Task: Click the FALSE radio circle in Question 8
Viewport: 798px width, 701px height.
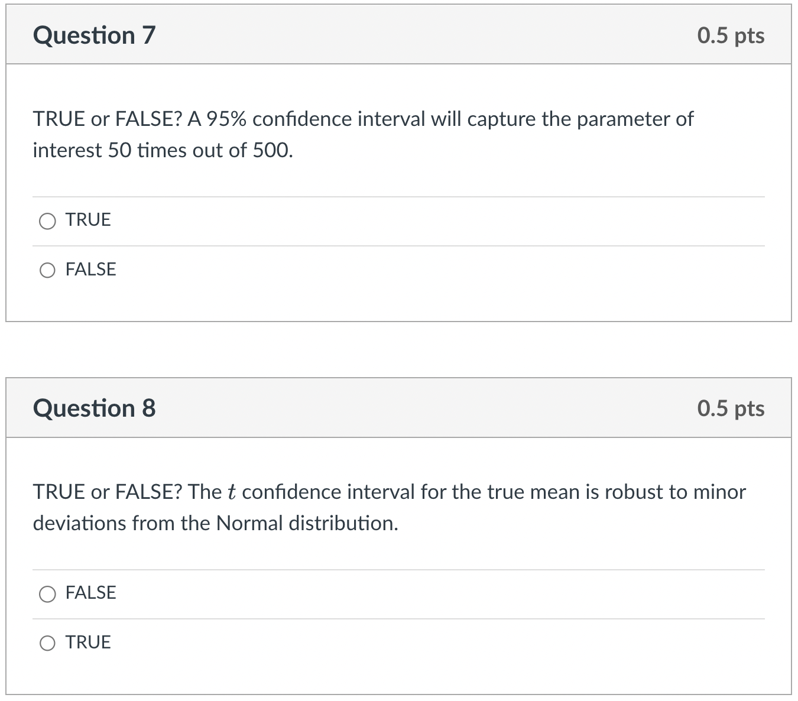Action: pyautogui.click(x=47, y=593)
